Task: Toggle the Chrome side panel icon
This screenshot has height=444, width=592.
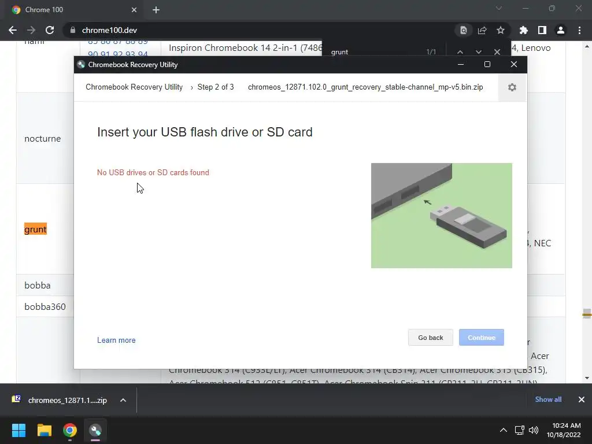Action: 542,30
